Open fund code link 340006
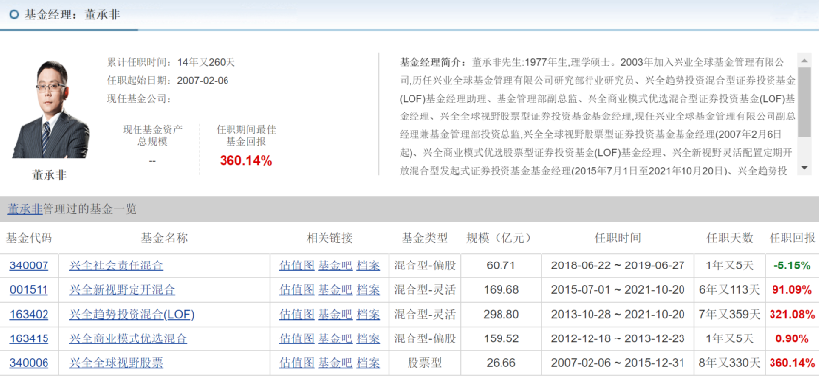819x376 pixels. point(29,363)
